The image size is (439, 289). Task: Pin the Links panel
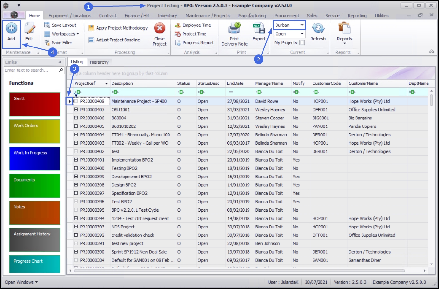(60, 62)
